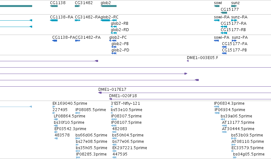This screenshot has height=159, width=271.
Task: Click the glob2 gene bar
Action: click(109, 6)
